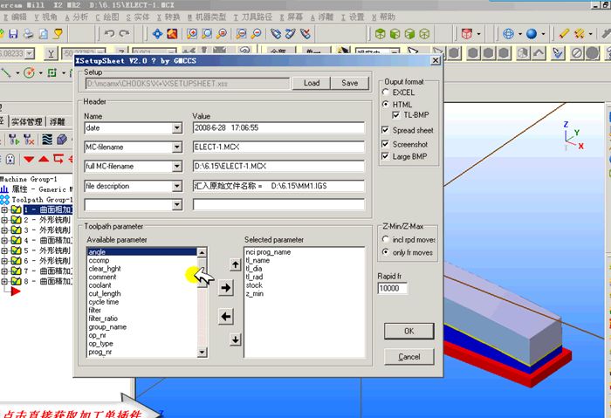
Task: Move selected parameter up with arrow button
Action: pyautogui.click(x=236, y=265)
